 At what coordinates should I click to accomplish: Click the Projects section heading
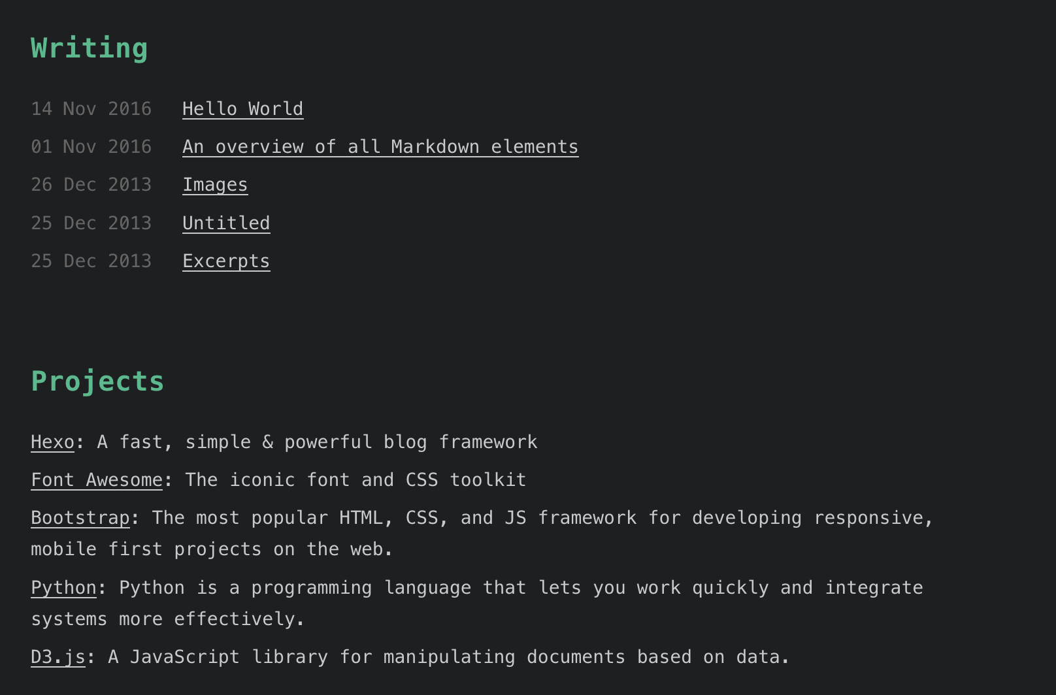[97, 381]
